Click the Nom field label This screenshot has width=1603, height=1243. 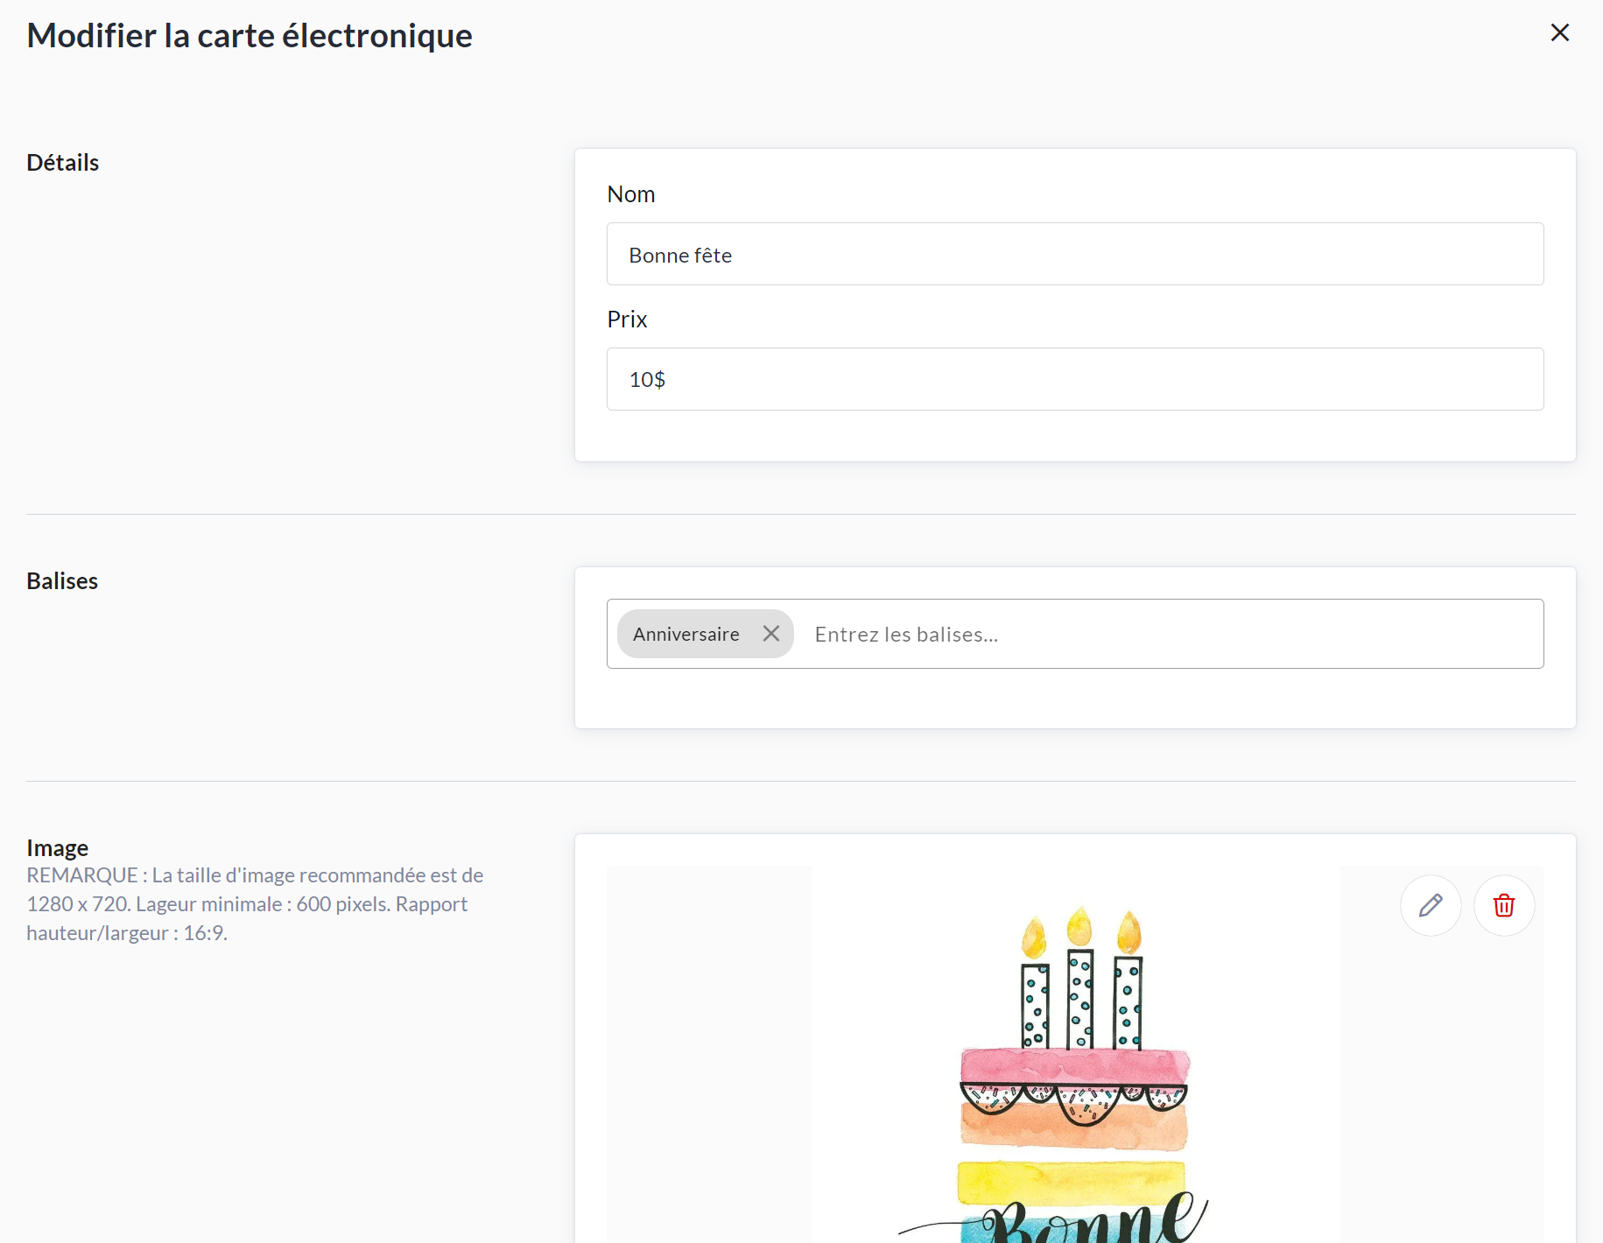(x=630, y=194)
